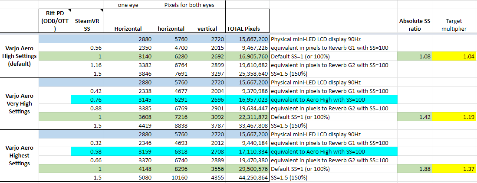
Task: Click the SteamVR SS cell with 0.56
Action: coord(87,48)
